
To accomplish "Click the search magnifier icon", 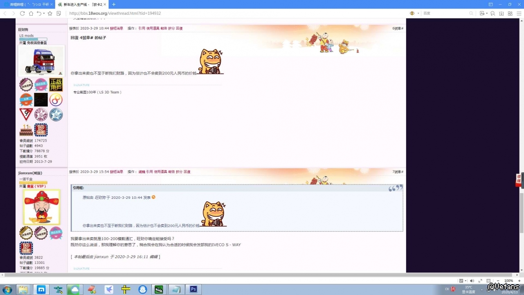I will pos(471,14).
